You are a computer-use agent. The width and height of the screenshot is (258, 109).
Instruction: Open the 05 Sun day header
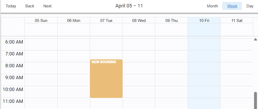[41, 21]
